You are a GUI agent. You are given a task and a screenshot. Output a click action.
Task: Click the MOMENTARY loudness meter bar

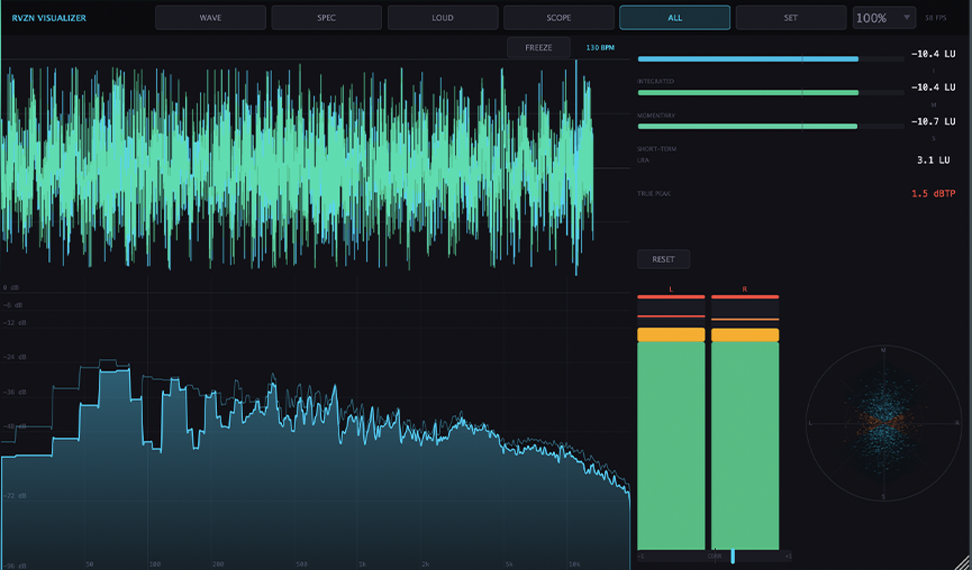(770, 126)
